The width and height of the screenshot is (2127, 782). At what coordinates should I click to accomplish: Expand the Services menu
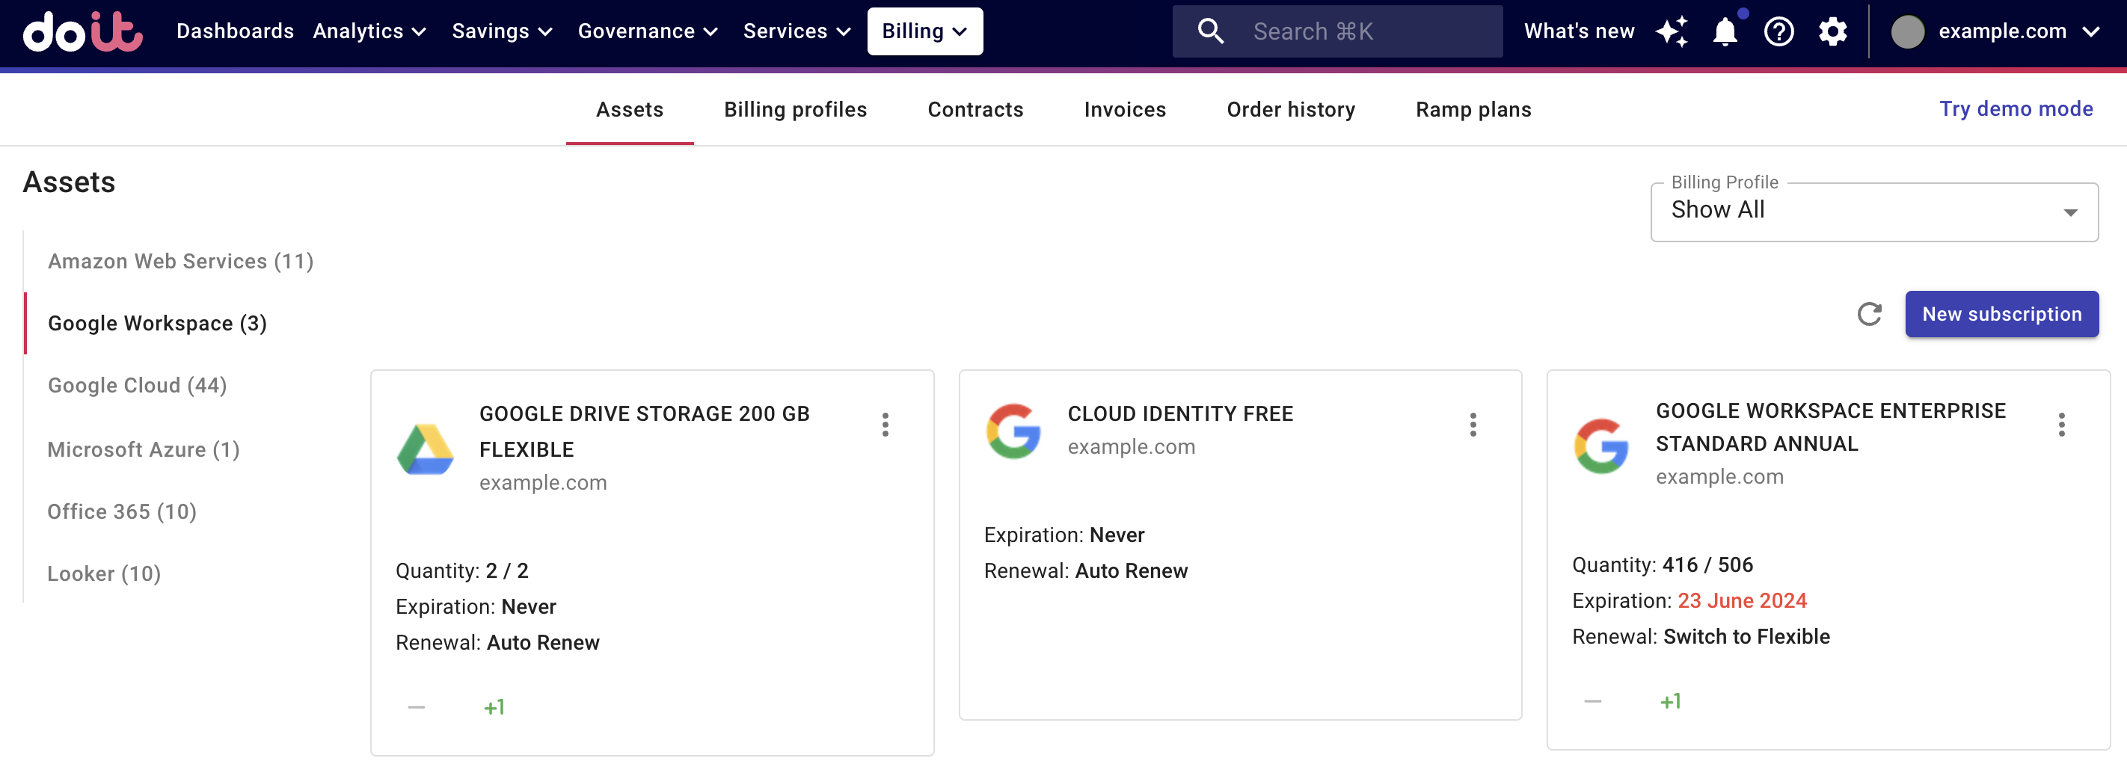(x=796, y=31)
